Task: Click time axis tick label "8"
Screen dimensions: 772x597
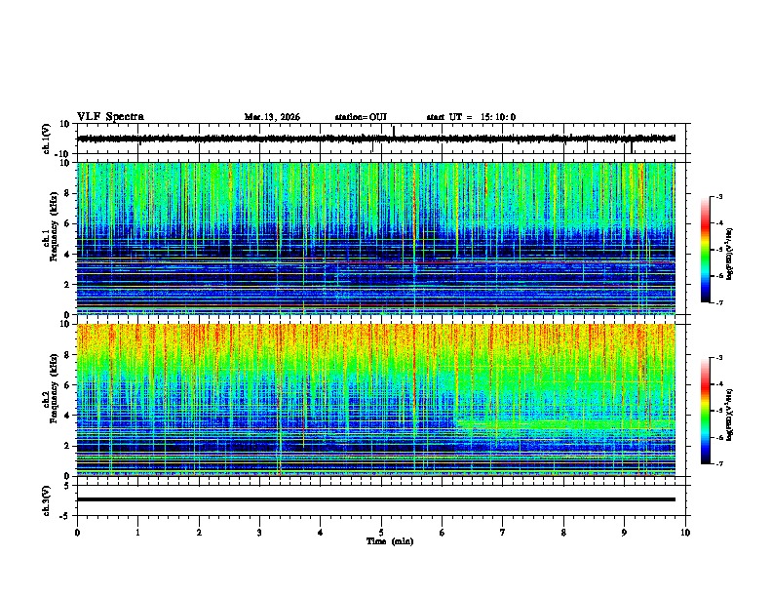Action: (563, 533)
